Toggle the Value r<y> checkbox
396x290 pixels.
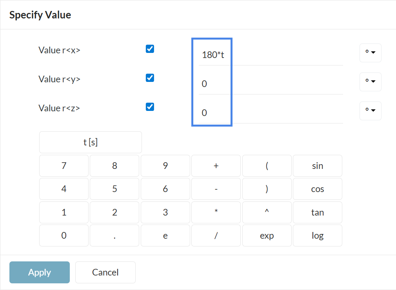[x=150, y=78]
